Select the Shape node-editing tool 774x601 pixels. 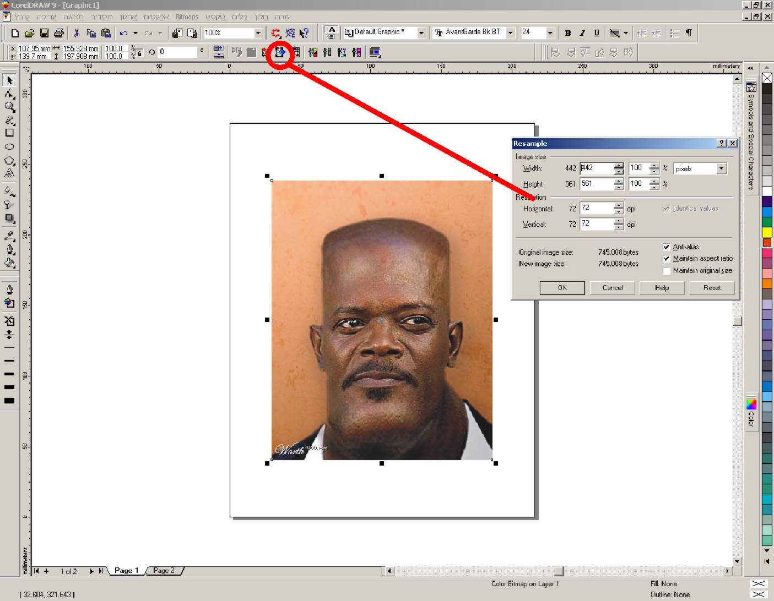pyautogui.click(x=9, y=94)
